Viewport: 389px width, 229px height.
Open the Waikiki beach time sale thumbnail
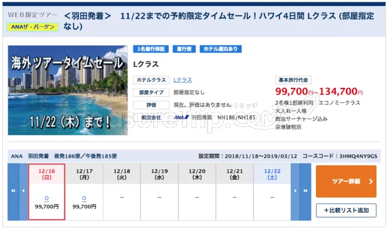(x=68, y=90)
